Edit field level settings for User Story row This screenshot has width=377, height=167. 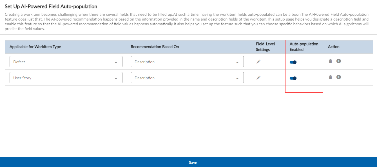258,78
